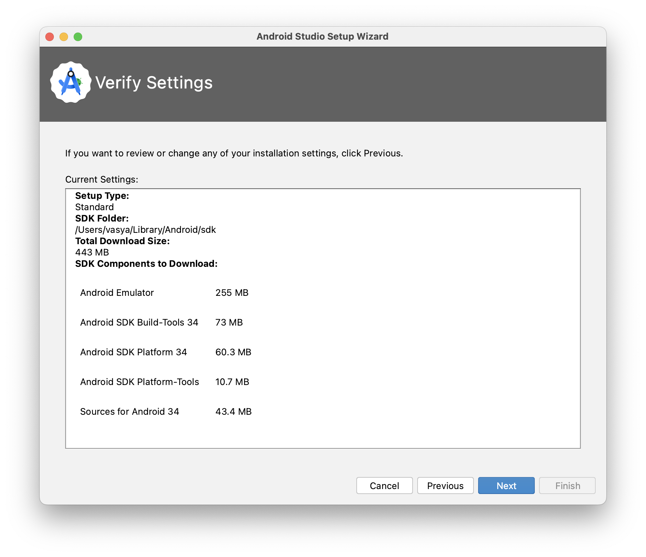
Task: Click the Current Settings label
Action: point(102,179)
